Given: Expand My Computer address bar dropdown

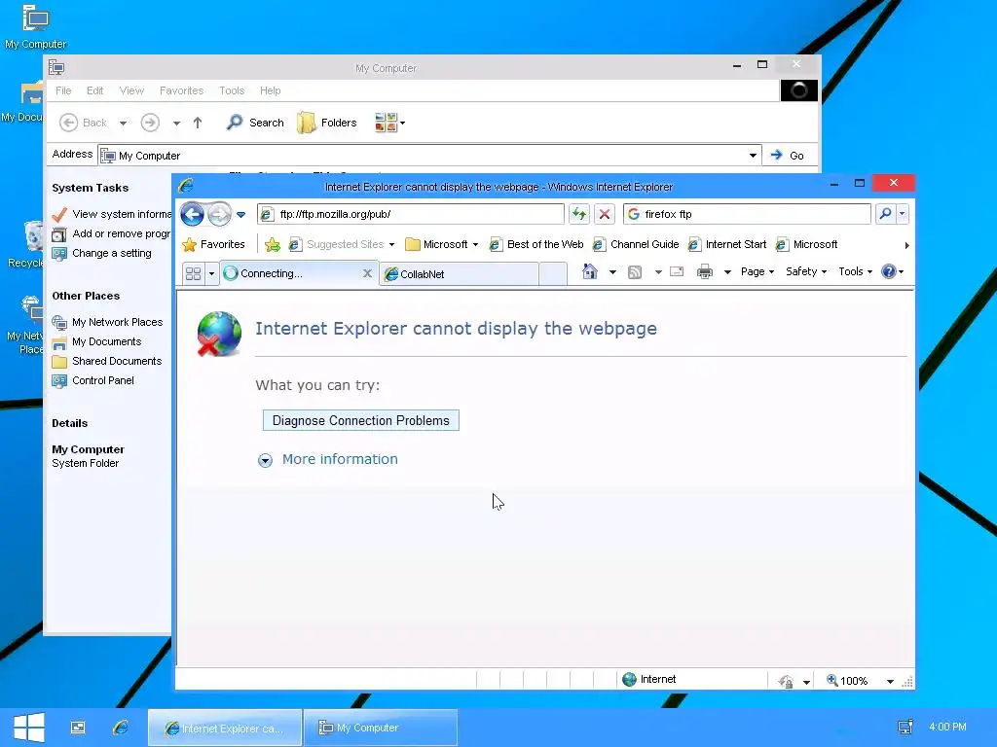Looking at the screenshot, I should click(753, 156).
